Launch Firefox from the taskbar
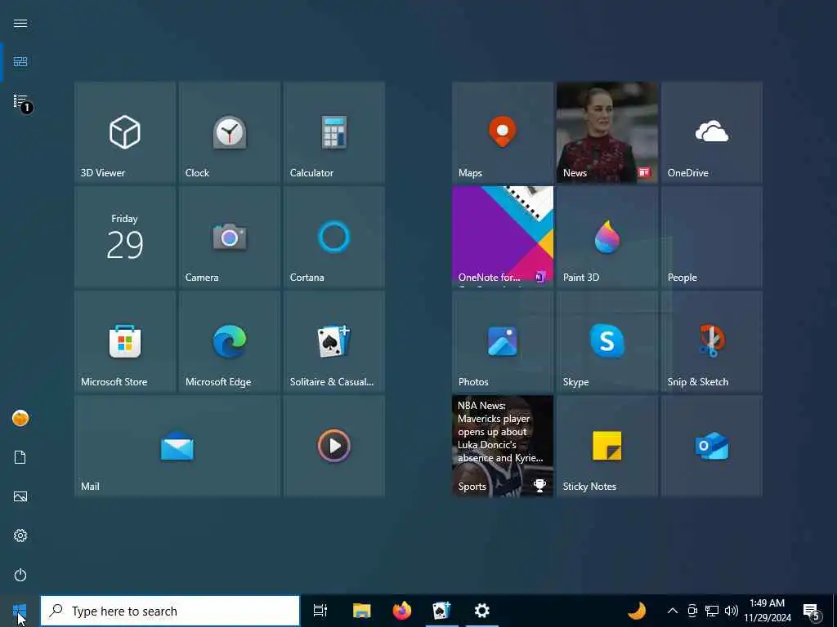 click(x=402, y=611)
